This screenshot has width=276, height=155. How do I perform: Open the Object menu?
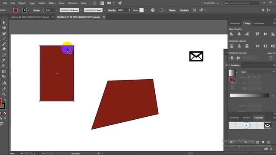point(22,3)
